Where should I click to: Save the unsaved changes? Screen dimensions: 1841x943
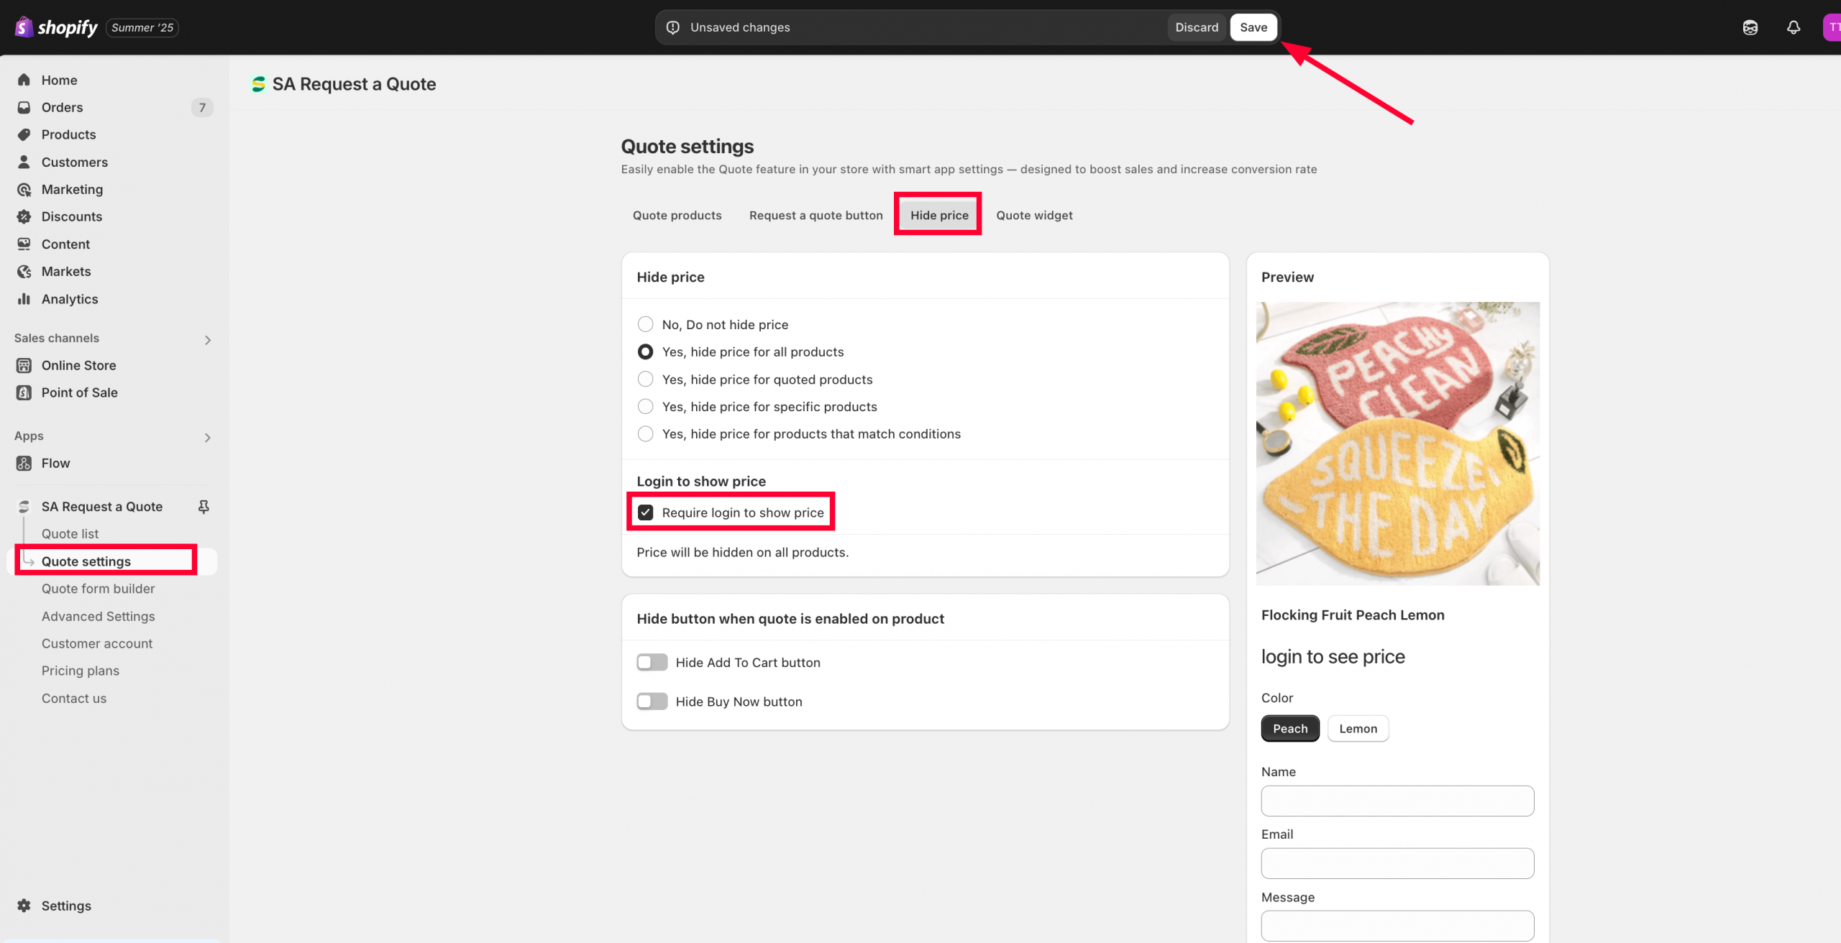[1253, 27]
